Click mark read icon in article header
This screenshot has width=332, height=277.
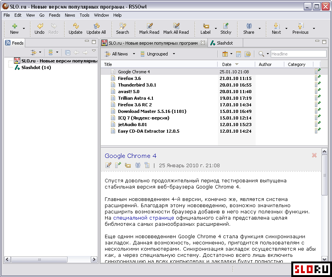tap(108, 165)
